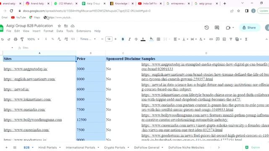Reload the browser page
This screenshot has width=269, height=151.
pos(11,11)
